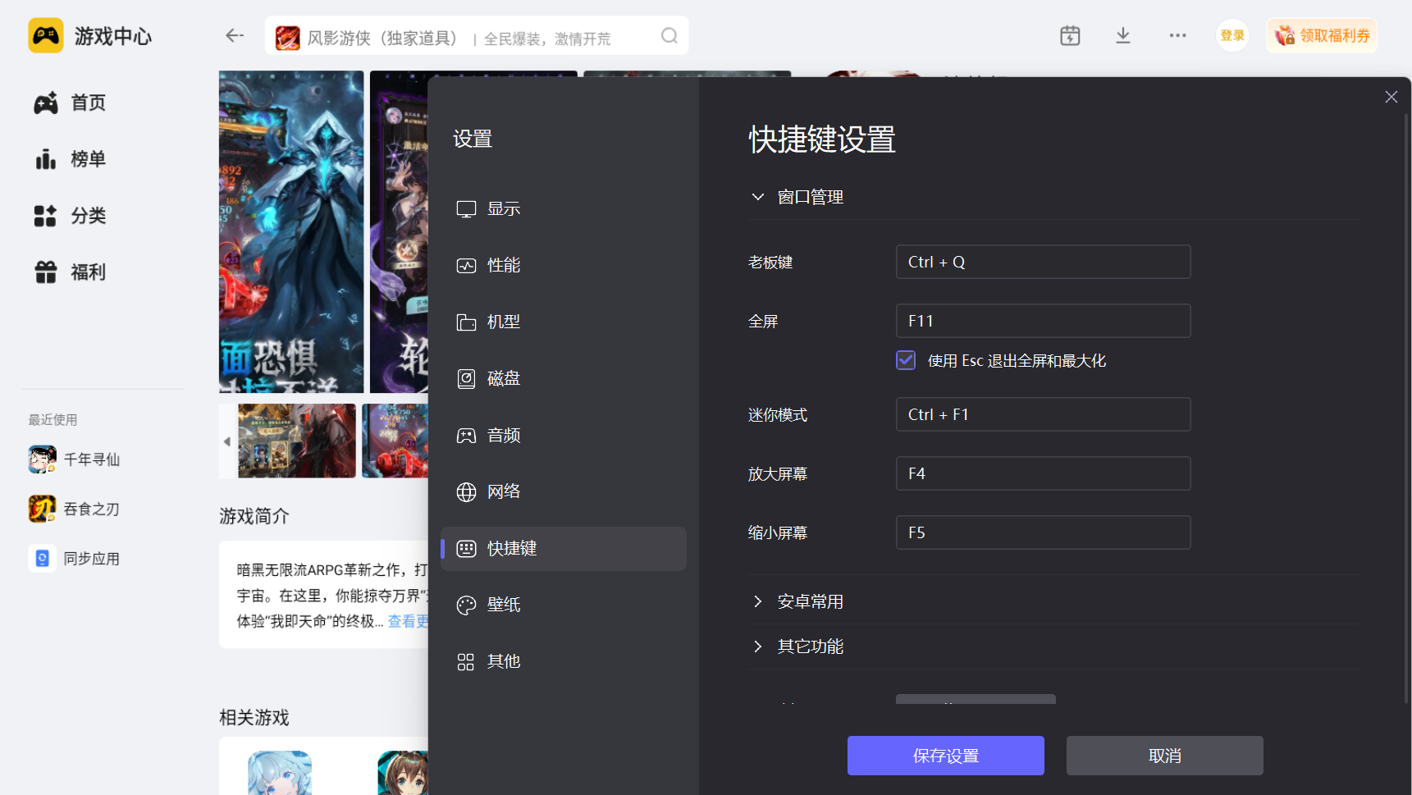This screenshot has width=1412, height=795.
Task: Select 快捷键 shortcut settings tab
Action: point(564,548)
